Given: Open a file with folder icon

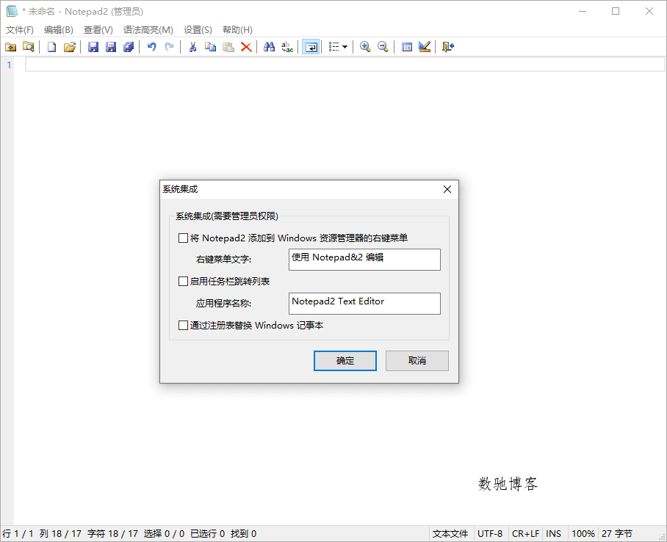Looking at the screenshot, I should coord(70,47).
